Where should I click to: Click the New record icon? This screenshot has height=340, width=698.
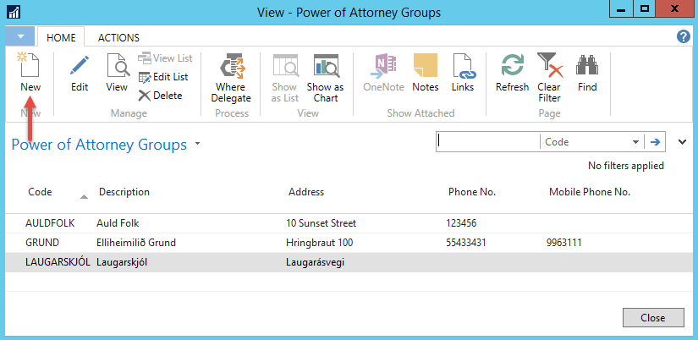pyautogui.click(x=30, y=66)
